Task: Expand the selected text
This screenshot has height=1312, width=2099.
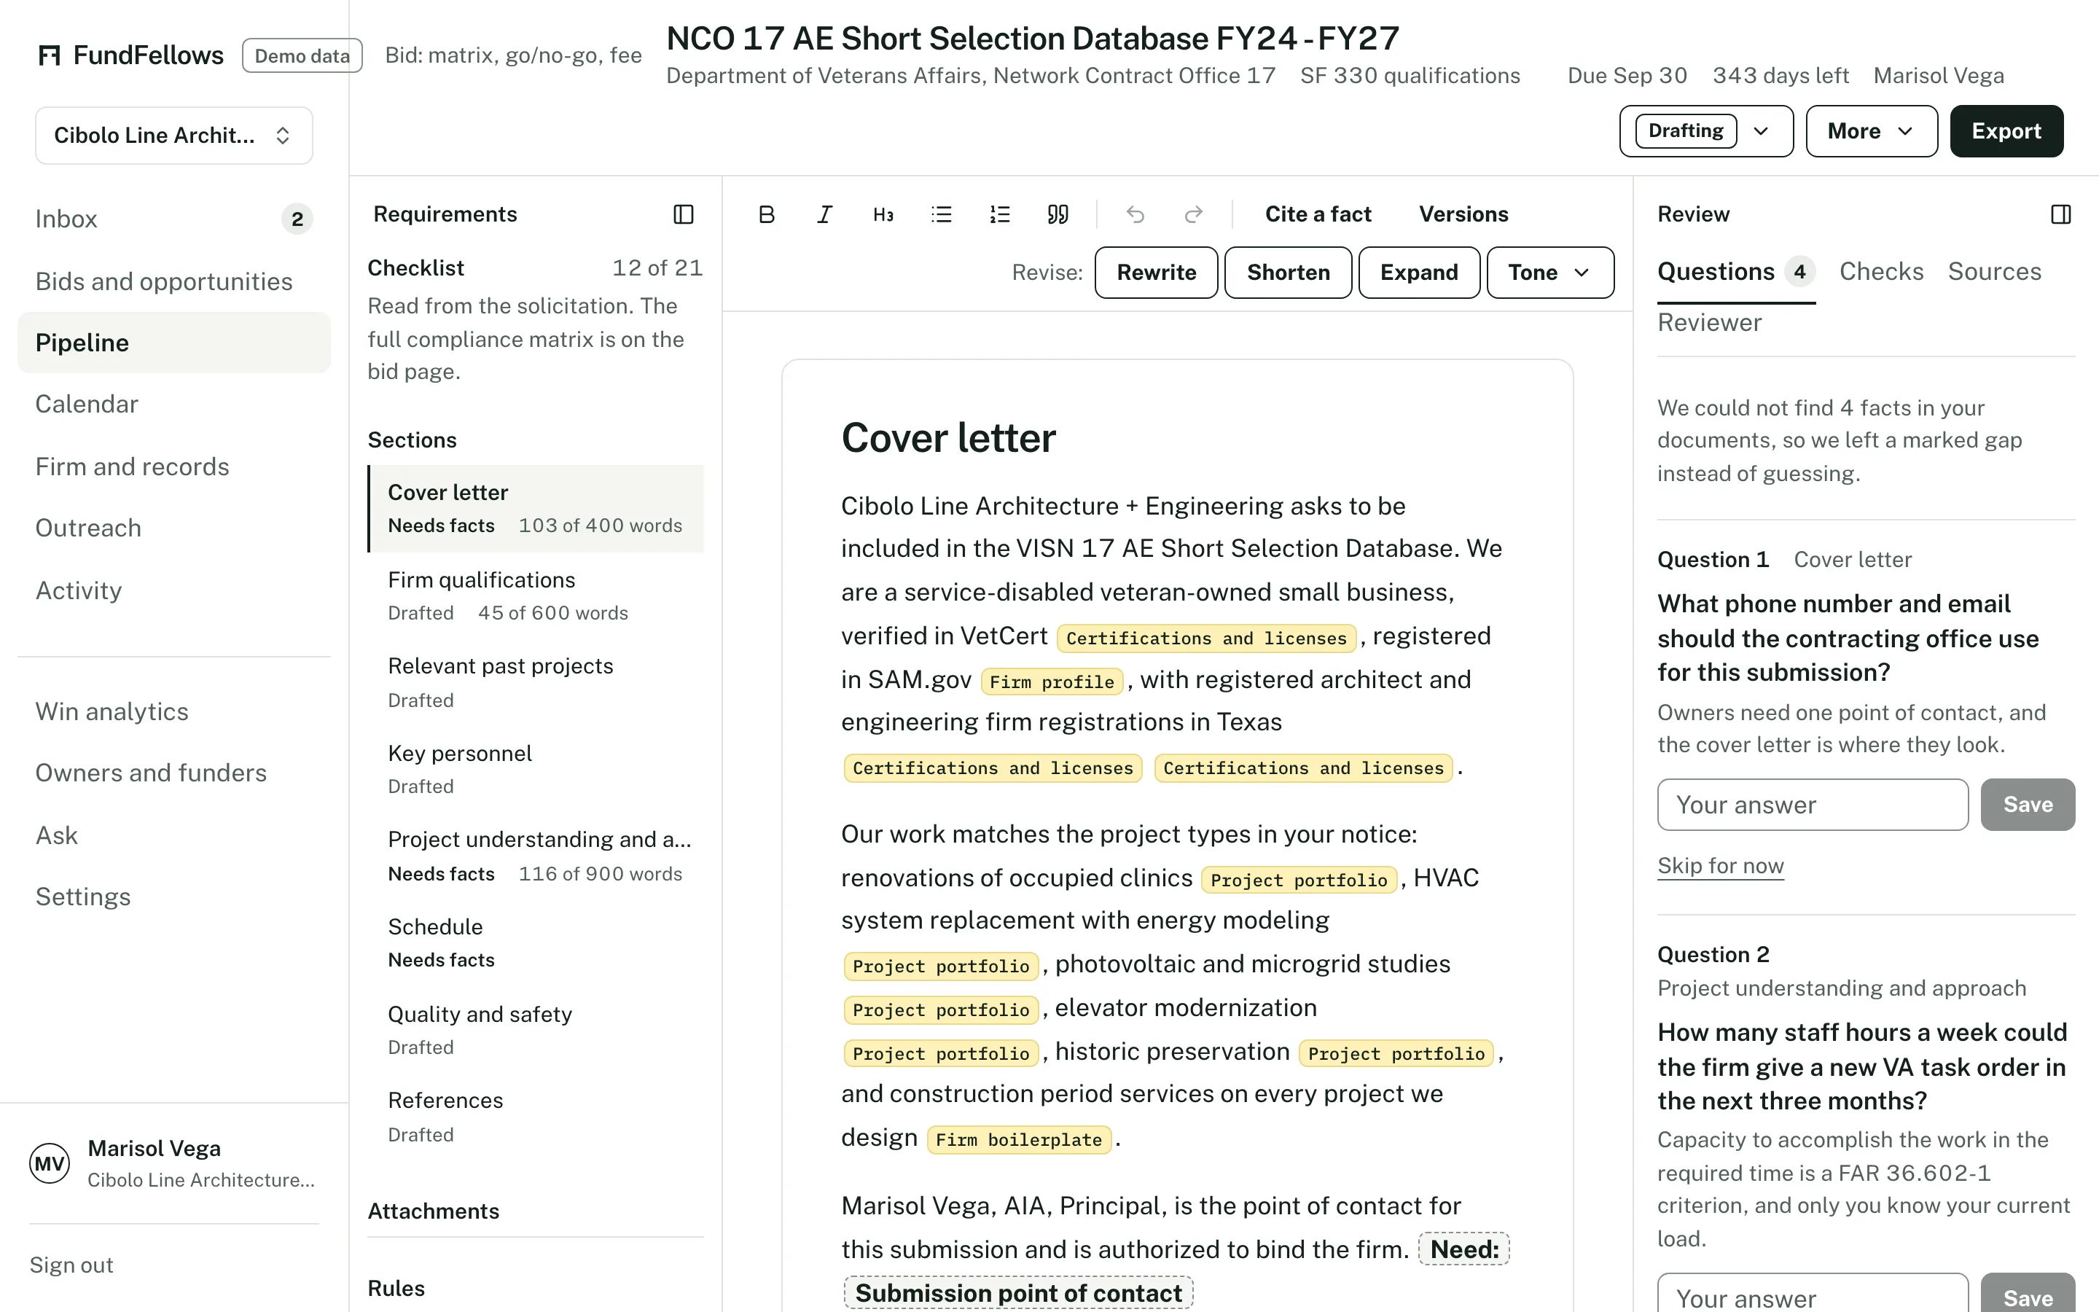Action: tap(1418, 273)
